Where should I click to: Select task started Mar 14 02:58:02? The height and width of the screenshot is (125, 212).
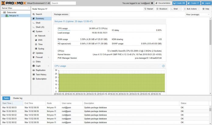click(x=105, y=115)
